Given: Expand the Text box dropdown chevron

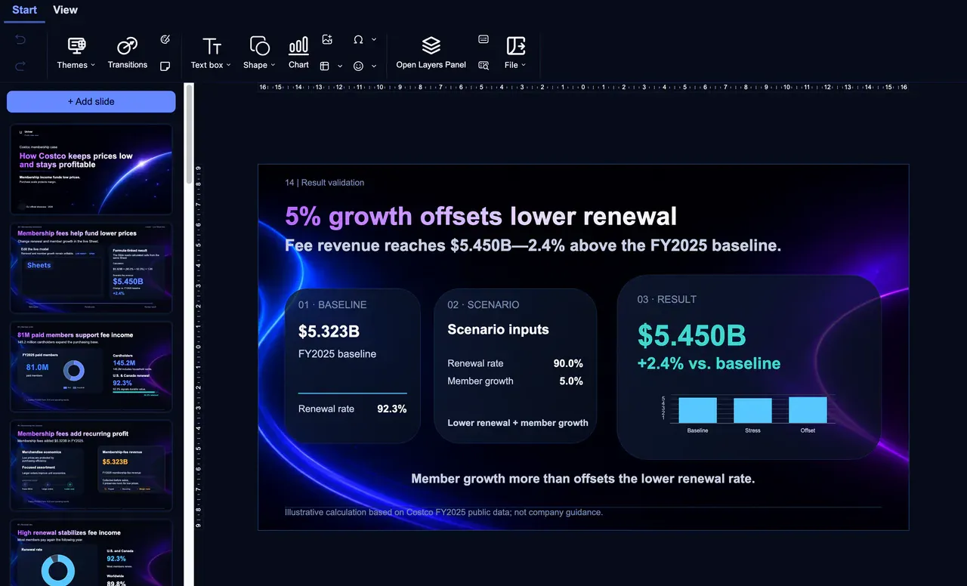Looking at the screenshot, I should click(x=228, y=65).
